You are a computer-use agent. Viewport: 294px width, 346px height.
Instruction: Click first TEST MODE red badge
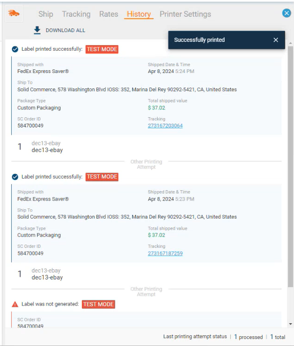(x=102, y=49)
